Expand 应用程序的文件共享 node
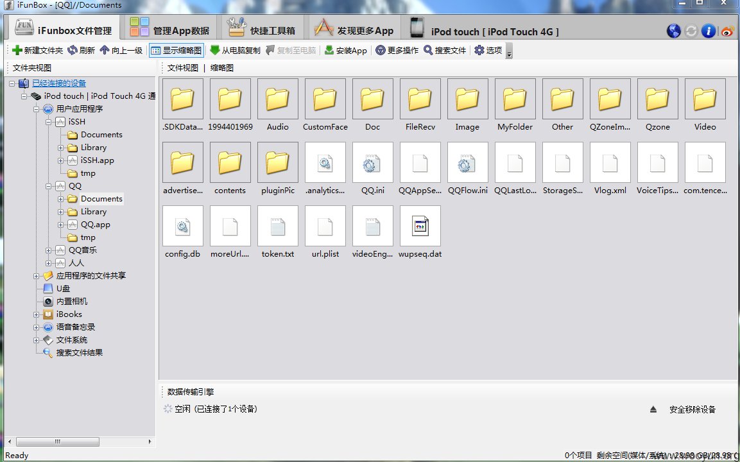 point(37,276)
